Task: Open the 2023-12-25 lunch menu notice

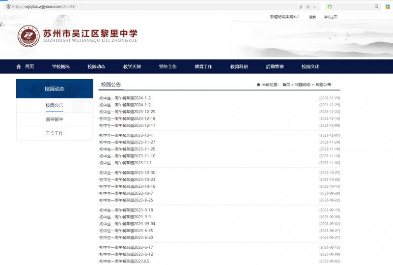Action: [x=127, y=112]
